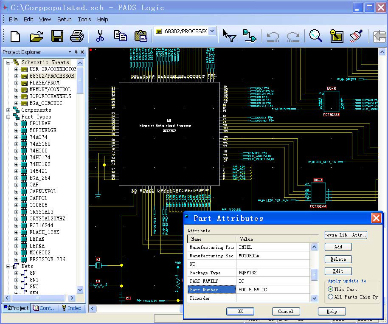The image size is (388, 324).
Task: Select the MC68302 part type
Action: (40, 253)
